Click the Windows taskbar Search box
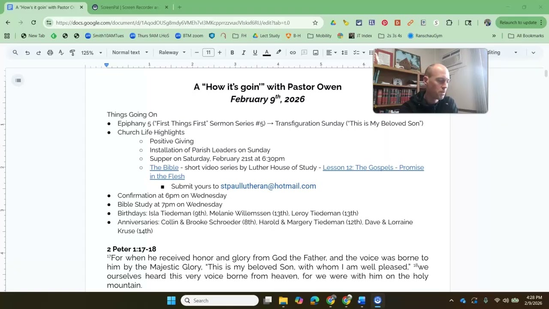This screenshot has width=549, height=309. 220,300
